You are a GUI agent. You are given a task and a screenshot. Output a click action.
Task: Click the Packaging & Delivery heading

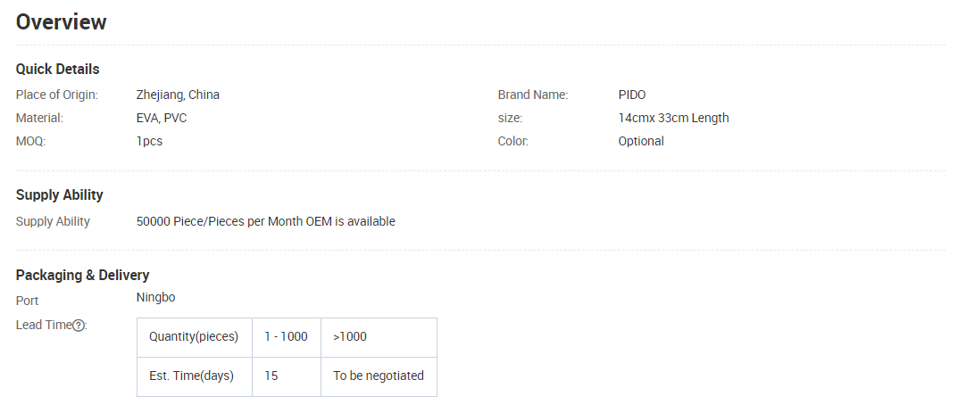pos(83,275)
